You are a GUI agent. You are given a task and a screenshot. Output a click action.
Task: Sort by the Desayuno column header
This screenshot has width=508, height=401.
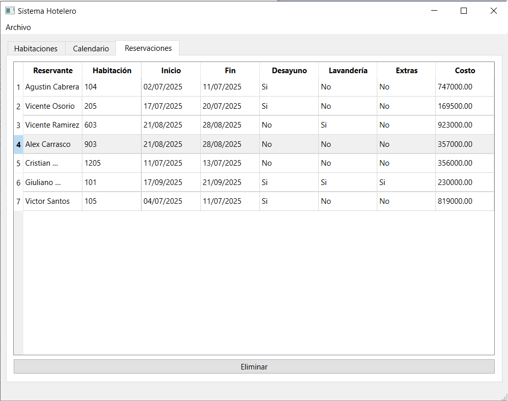[289, 70]
